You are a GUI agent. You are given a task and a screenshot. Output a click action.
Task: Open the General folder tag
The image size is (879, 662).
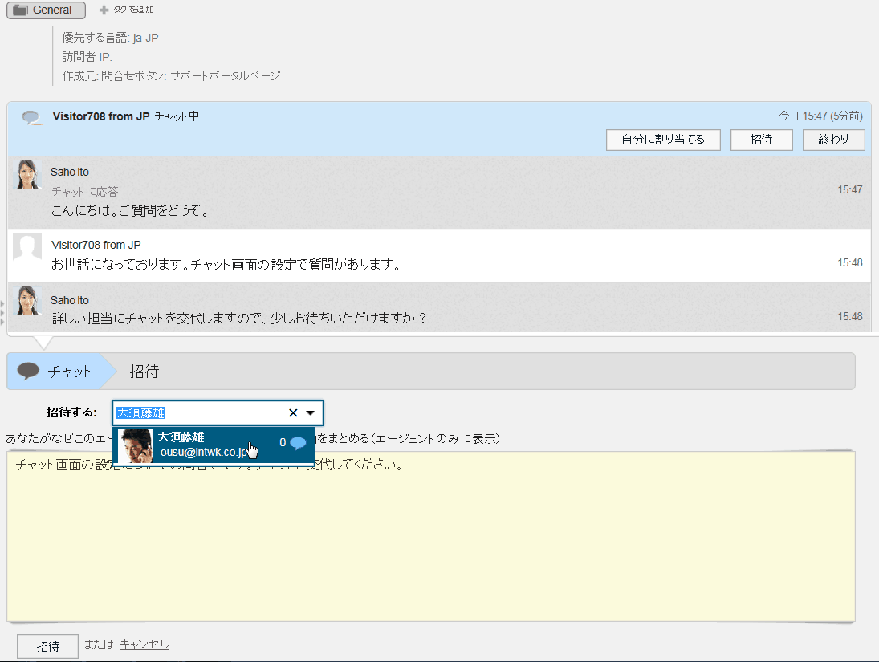tap(46, 10)
